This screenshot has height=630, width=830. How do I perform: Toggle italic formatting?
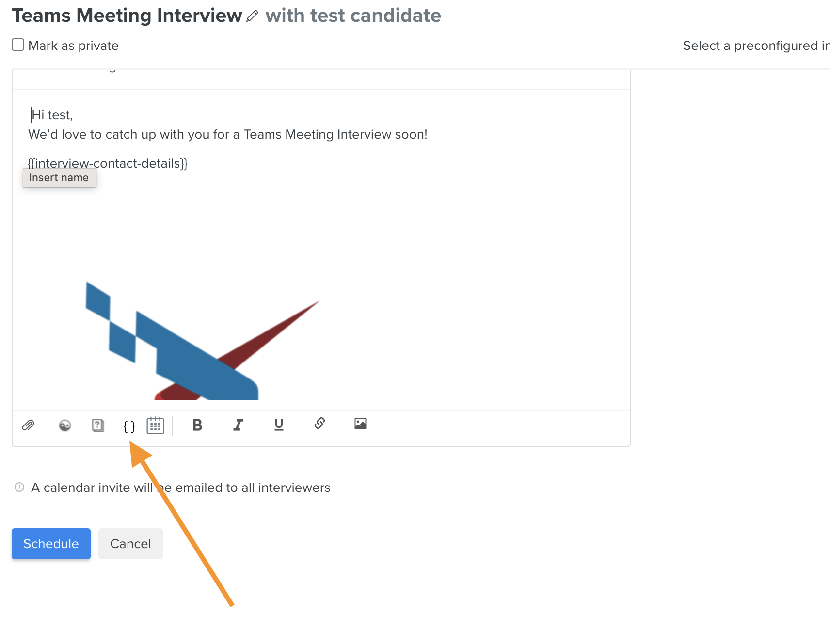(x=238, y=425)
